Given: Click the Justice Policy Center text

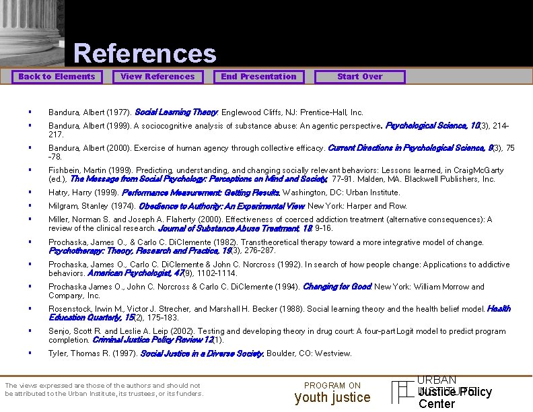Looking at the screenshot, I should click(x=455, y=398).
